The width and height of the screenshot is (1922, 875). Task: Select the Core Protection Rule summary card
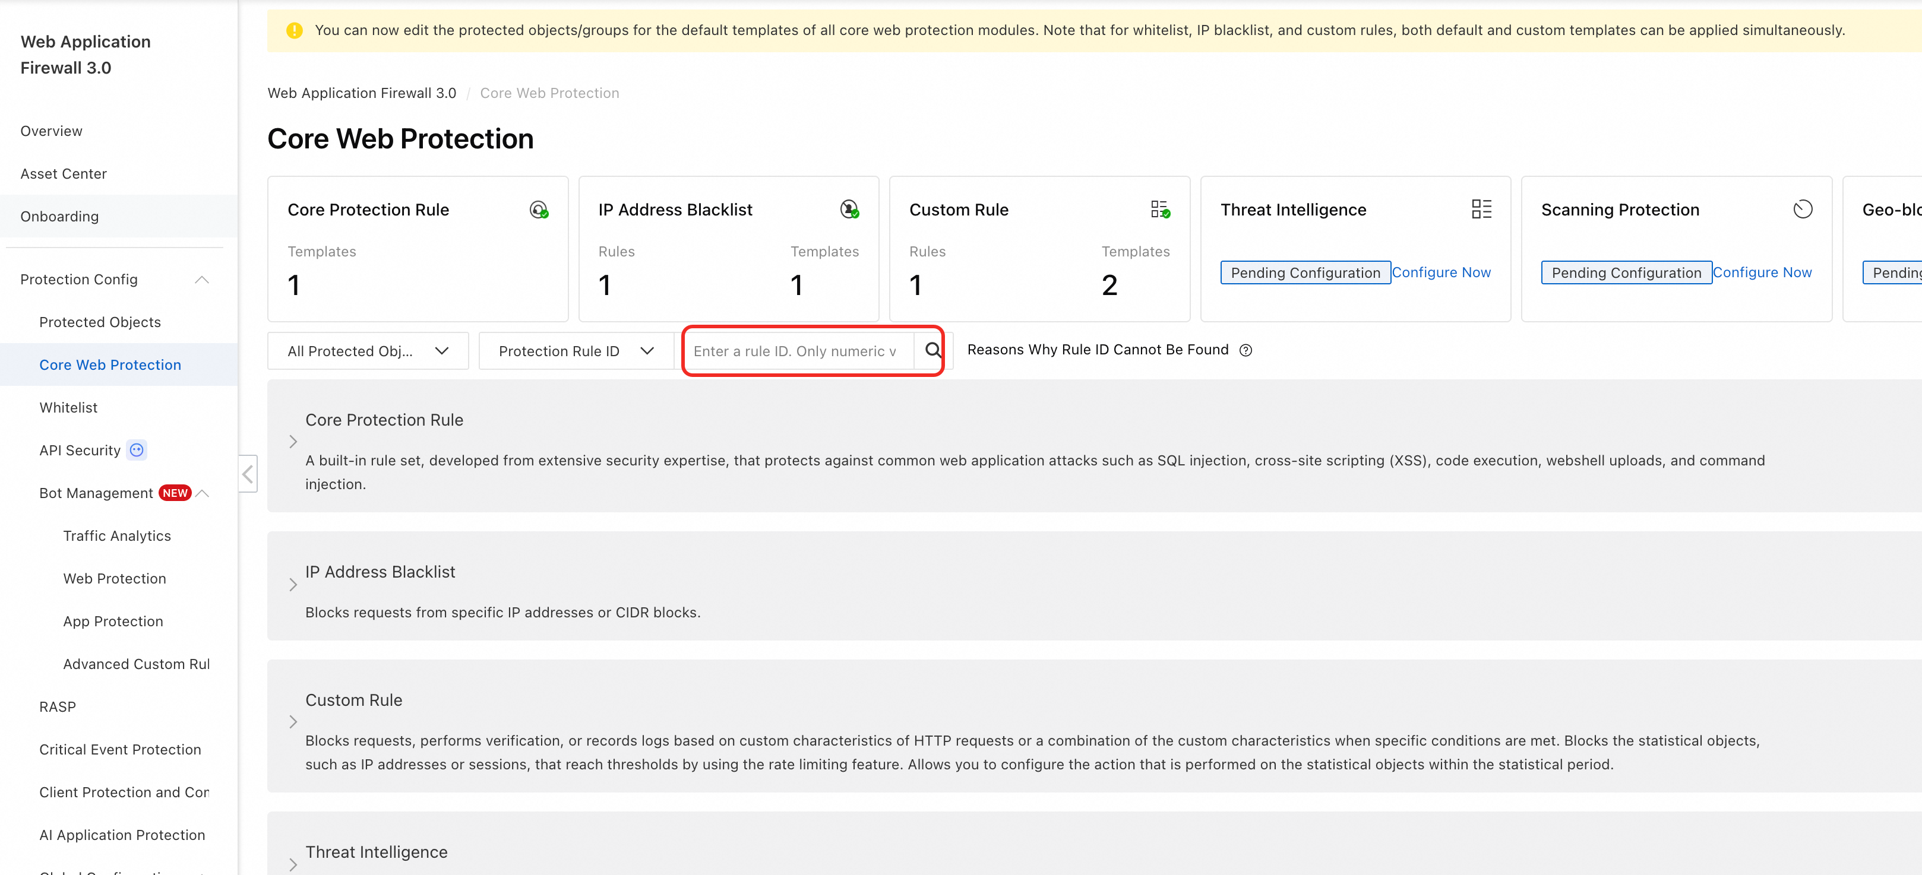coord(418,249)
